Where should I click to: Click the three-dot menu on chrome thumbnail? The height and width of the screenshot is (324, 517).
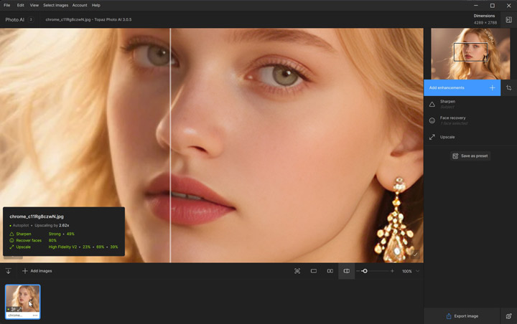pyautogui.click(x=35, y=315)
